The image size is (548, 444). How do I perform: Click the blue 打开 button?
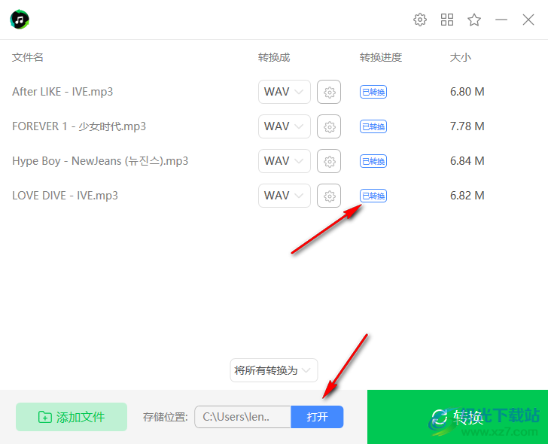317,417
